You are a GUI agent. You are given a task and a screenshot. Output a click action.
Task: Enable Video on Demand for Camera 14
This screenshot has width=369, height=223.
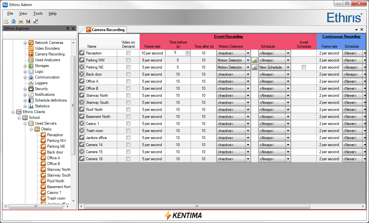[128, 145]
